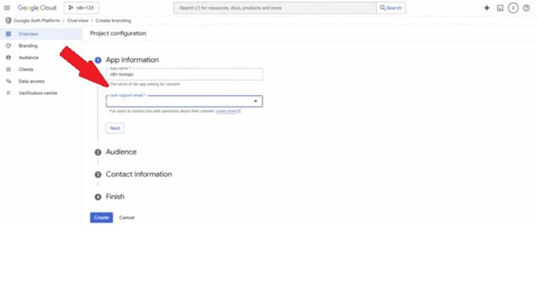The image size is (537, 281).
Task: Focus the resources search field
Action: click(x=275, y=8)
